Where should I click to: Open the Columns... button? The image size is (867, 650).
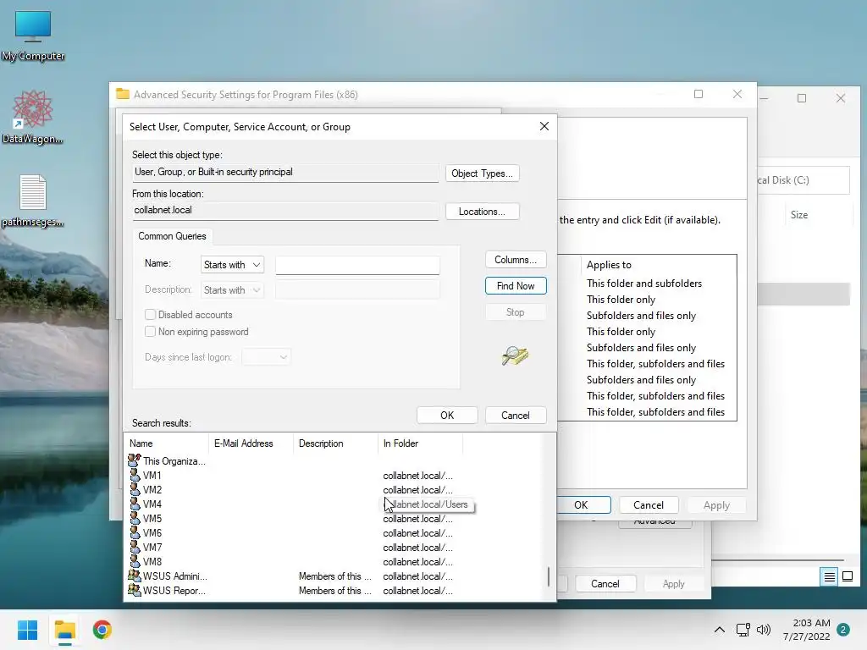tap(516, 260)
